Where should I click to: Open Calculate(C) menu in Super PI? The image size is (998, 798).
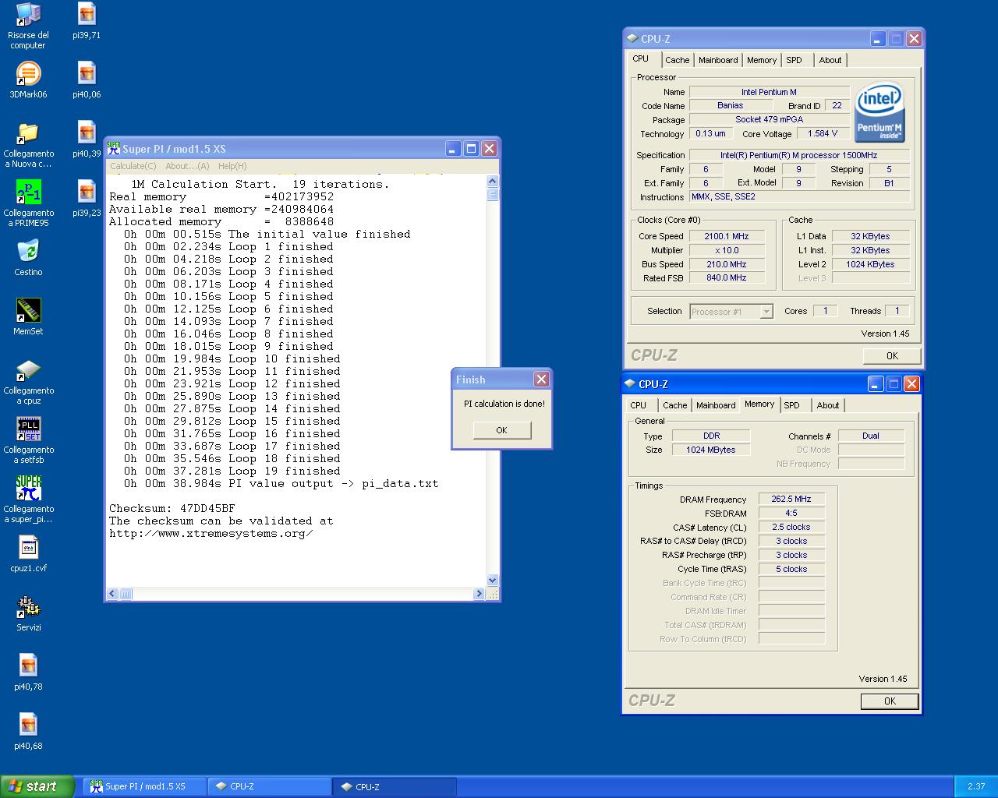point(133,166)
